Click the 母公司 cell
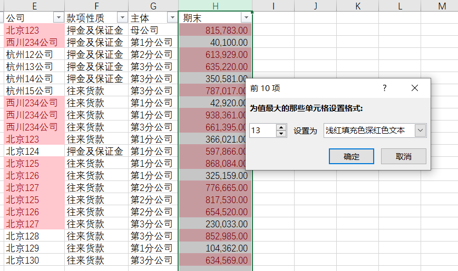This screenshot has height=271, width=458. (153, 30)
